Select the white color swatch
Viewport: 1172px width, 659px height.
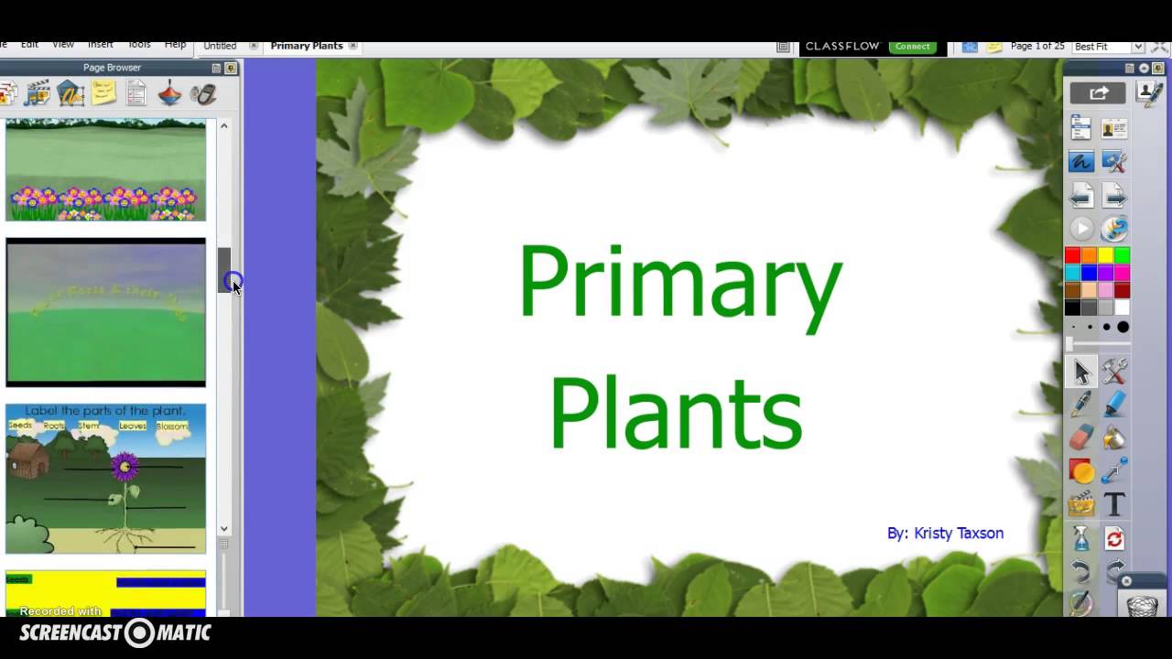(x=1122, y=308)
